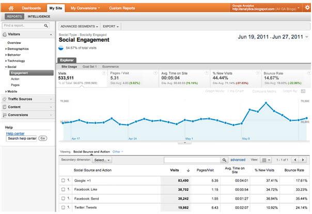Select the data table view grid icon
Screen dimensions: 312x214
coord(266,160)
